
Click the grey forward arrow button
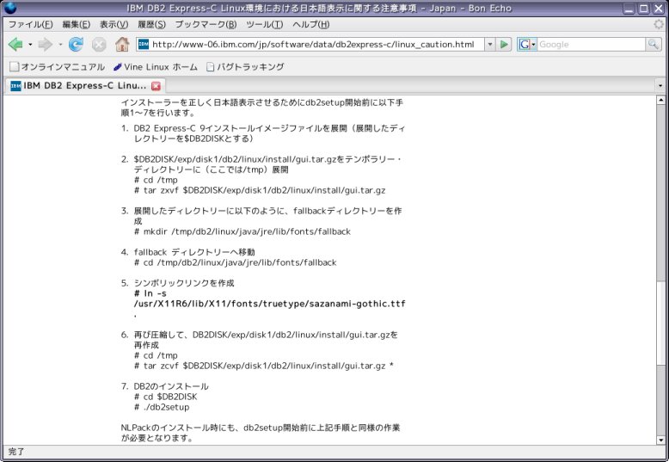pyautogui.click(x=46, y=44)
